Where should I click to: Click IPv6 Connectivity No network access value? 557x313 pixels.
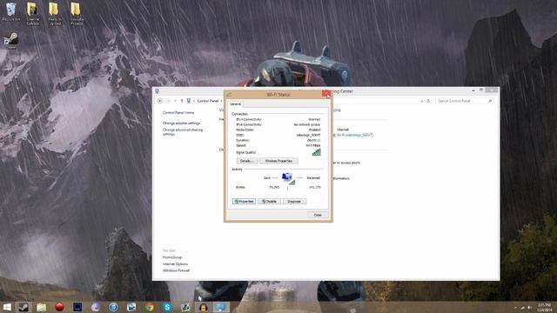[x=307, y=124]
